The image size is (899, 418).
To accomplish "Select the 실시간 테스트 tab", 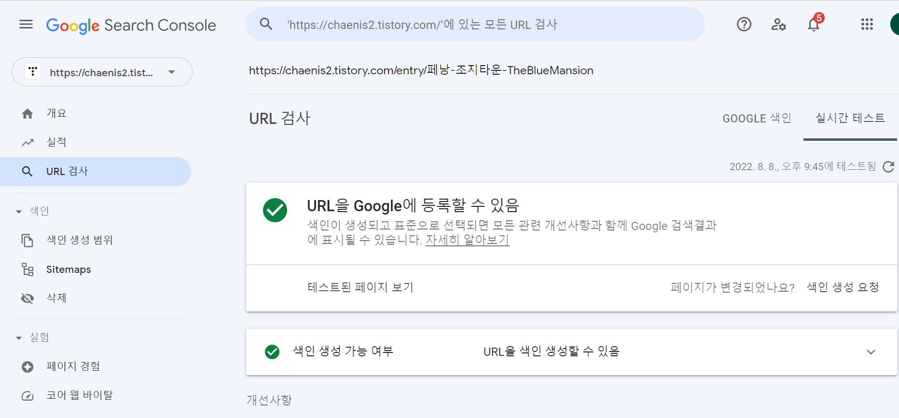I will [850, 118].
